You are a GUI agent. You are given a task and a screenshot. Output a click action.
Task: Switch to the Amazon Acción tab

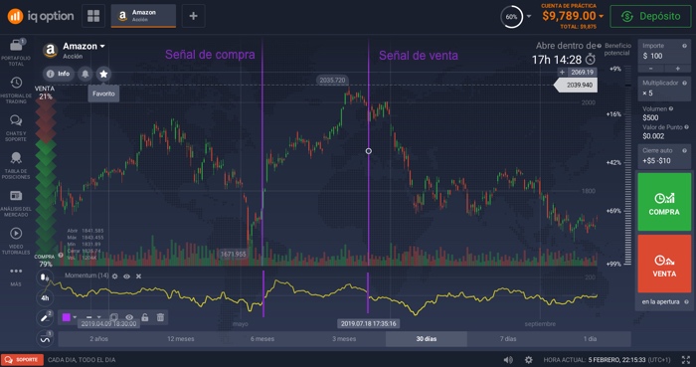pyautogui.click(x=143, y=16)
